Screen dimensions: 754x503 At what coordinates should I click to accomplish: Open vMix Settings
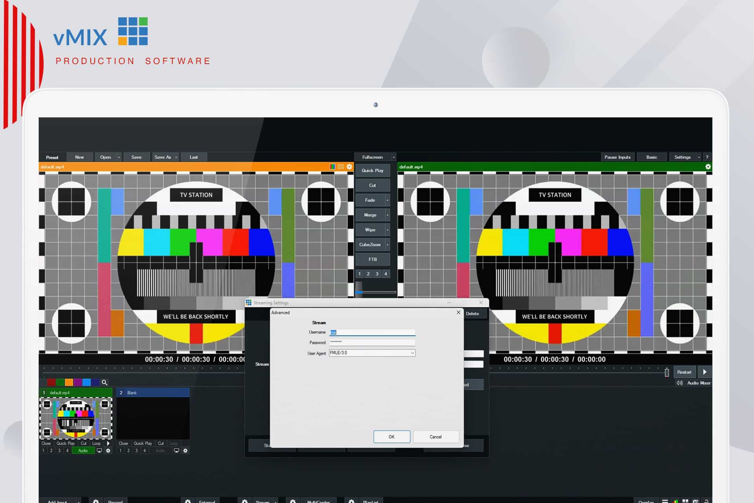tap(683, 157)
